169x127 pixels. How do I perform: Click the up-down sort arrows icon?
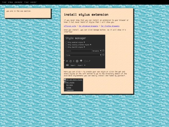coord(74,61)
